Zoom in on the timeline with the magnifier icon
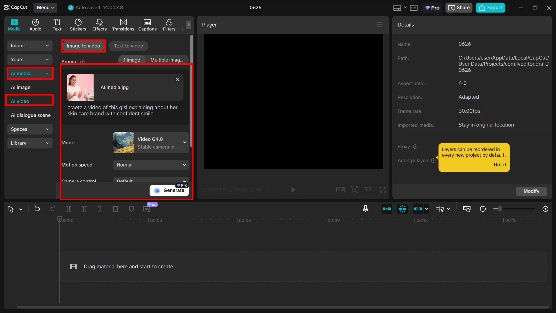The image size is (556, 313). [545, 209]
